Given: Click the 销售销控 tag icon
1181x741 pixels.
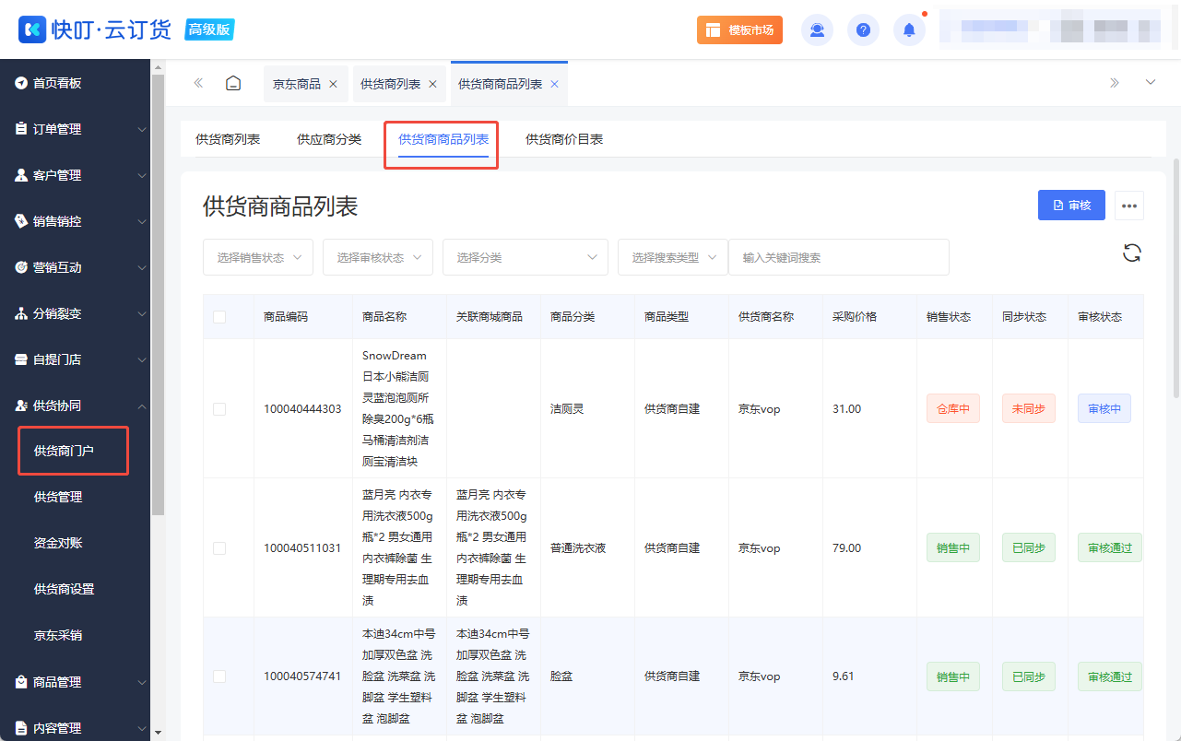Looking at the screenshot, I should [21, 221].
